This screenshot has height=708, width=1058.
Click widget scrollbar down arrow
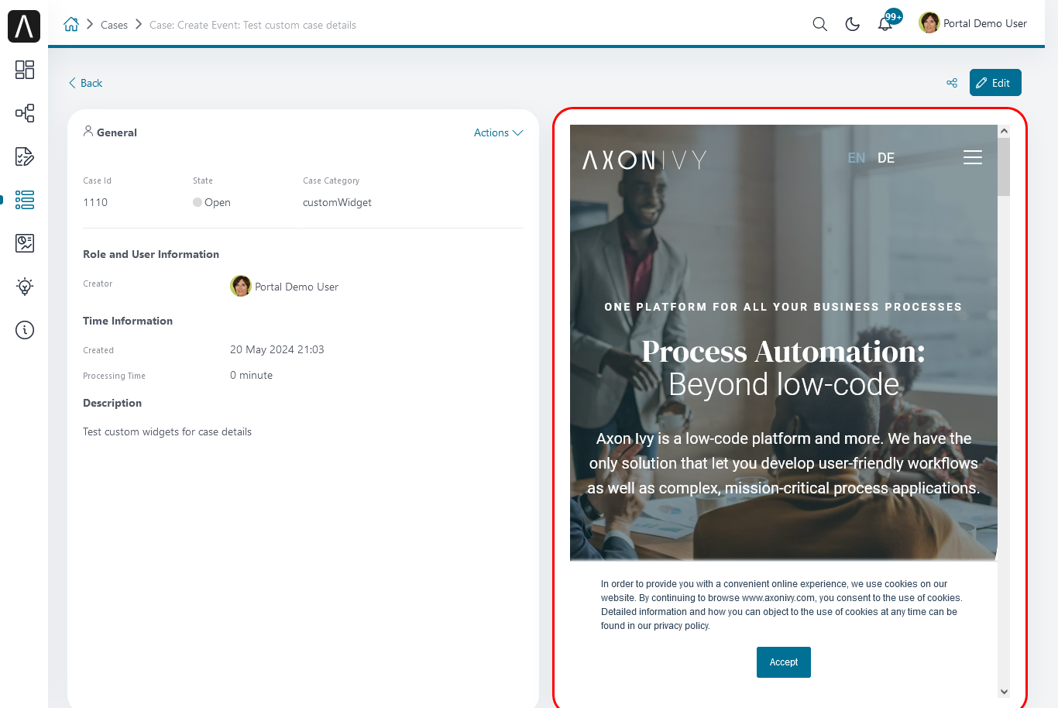tap(1004, 692)
